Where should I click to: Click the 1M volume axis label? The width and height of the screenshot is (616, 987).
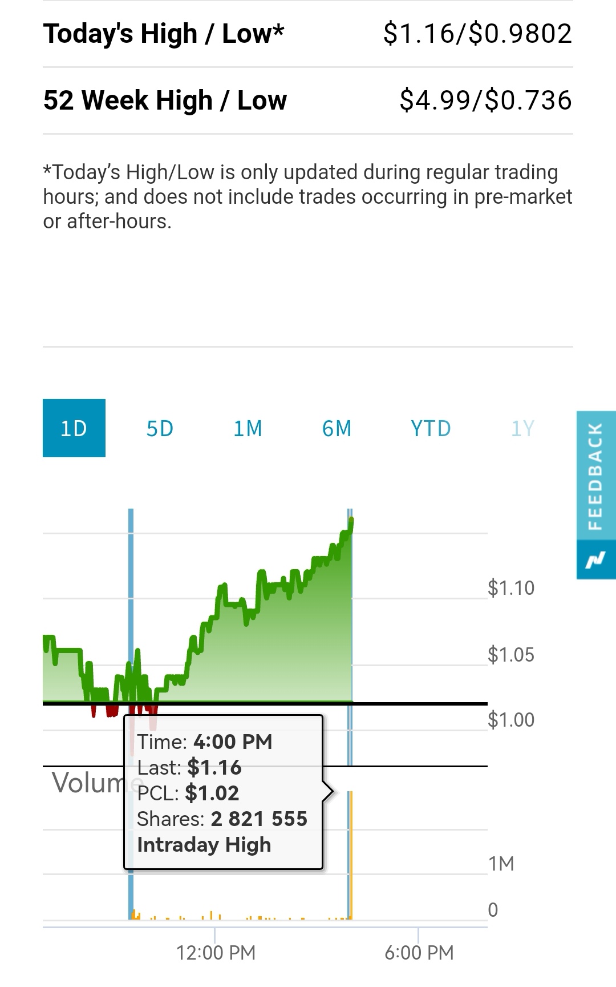(x=501, y=864)
